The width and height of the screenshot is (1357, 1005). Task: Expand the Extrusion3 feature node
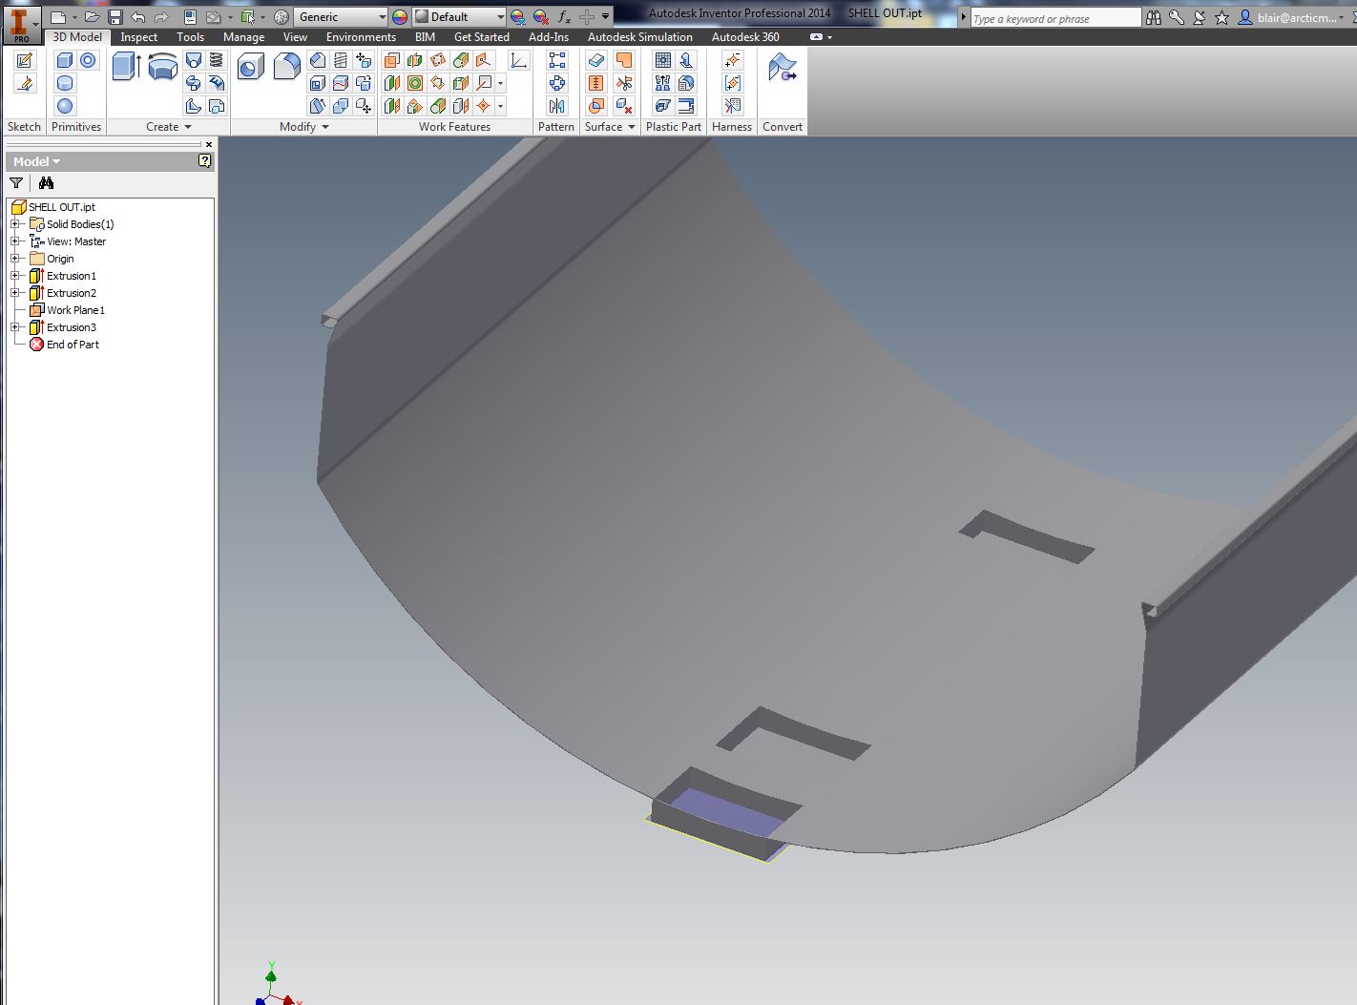[x=14, y=327]
